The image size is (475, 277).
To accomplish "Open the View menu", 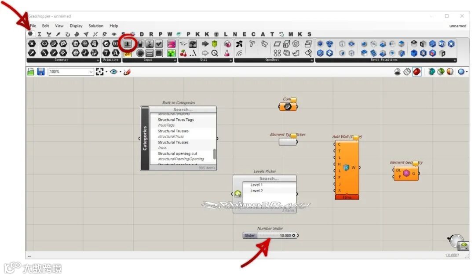I will pos(59,26).
